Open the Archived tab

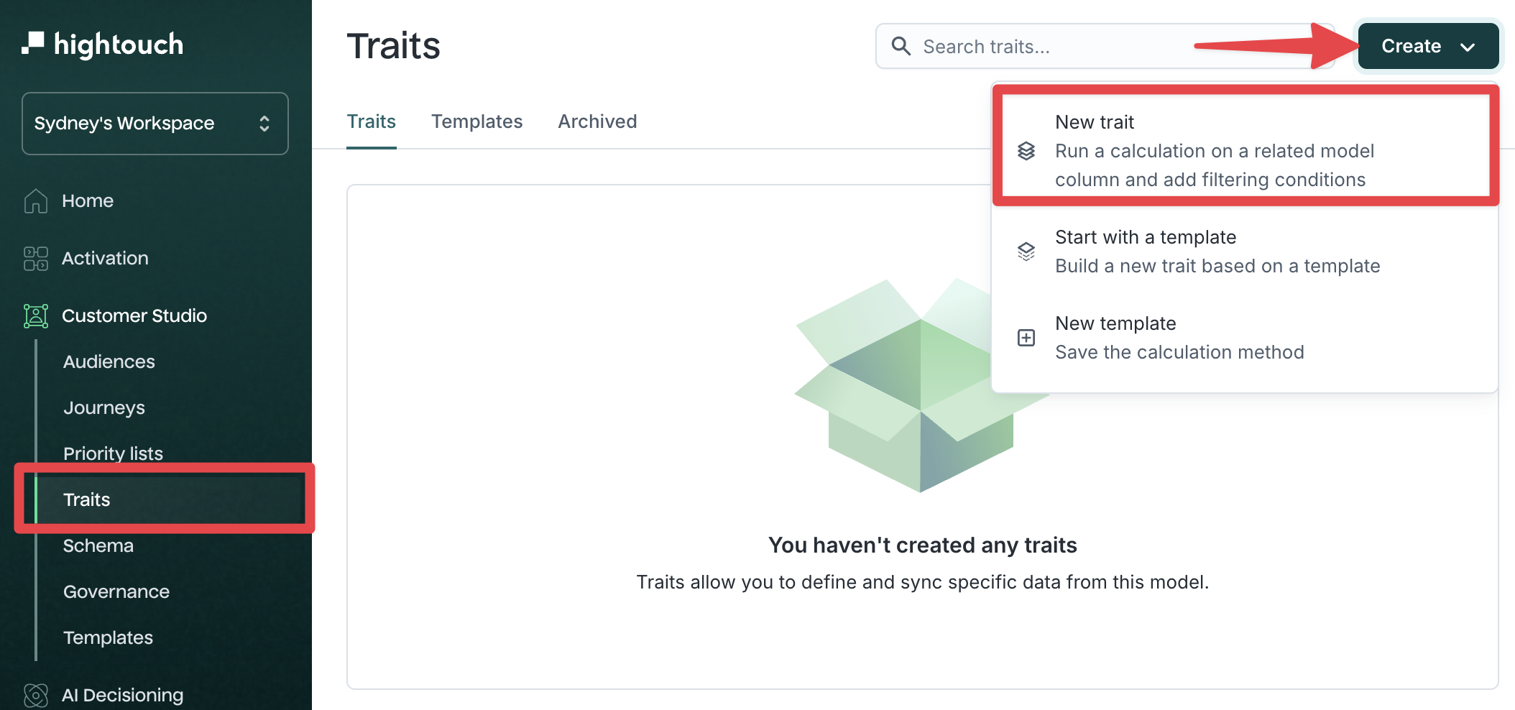597,121
